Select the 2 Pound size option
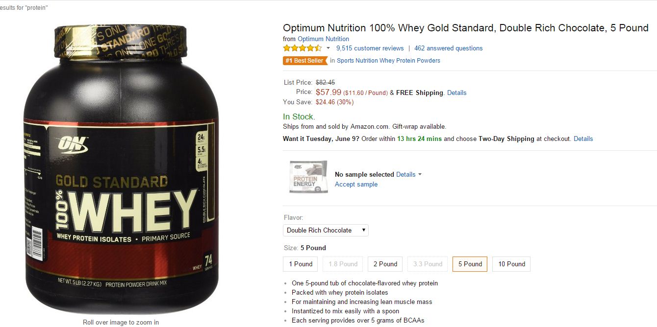 (x=385, y=264)
